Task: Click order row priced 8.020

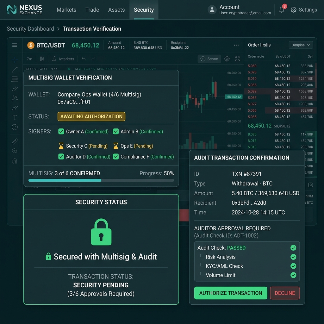Action: pos(280,134)
